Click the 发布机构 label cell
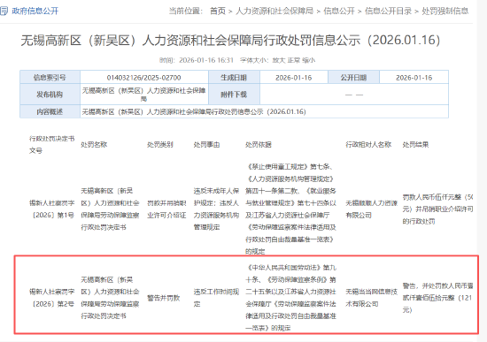487x342 pixels. click(50, 95)
